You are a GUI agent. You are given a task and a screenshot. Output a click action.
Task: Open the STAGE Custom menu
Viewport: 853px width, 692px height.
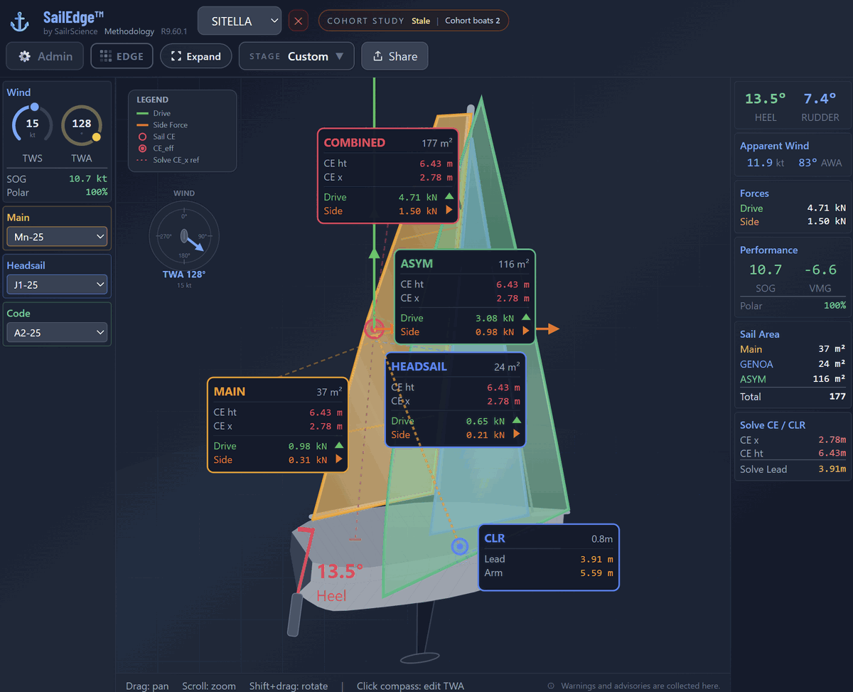click(x=296, y=55)
